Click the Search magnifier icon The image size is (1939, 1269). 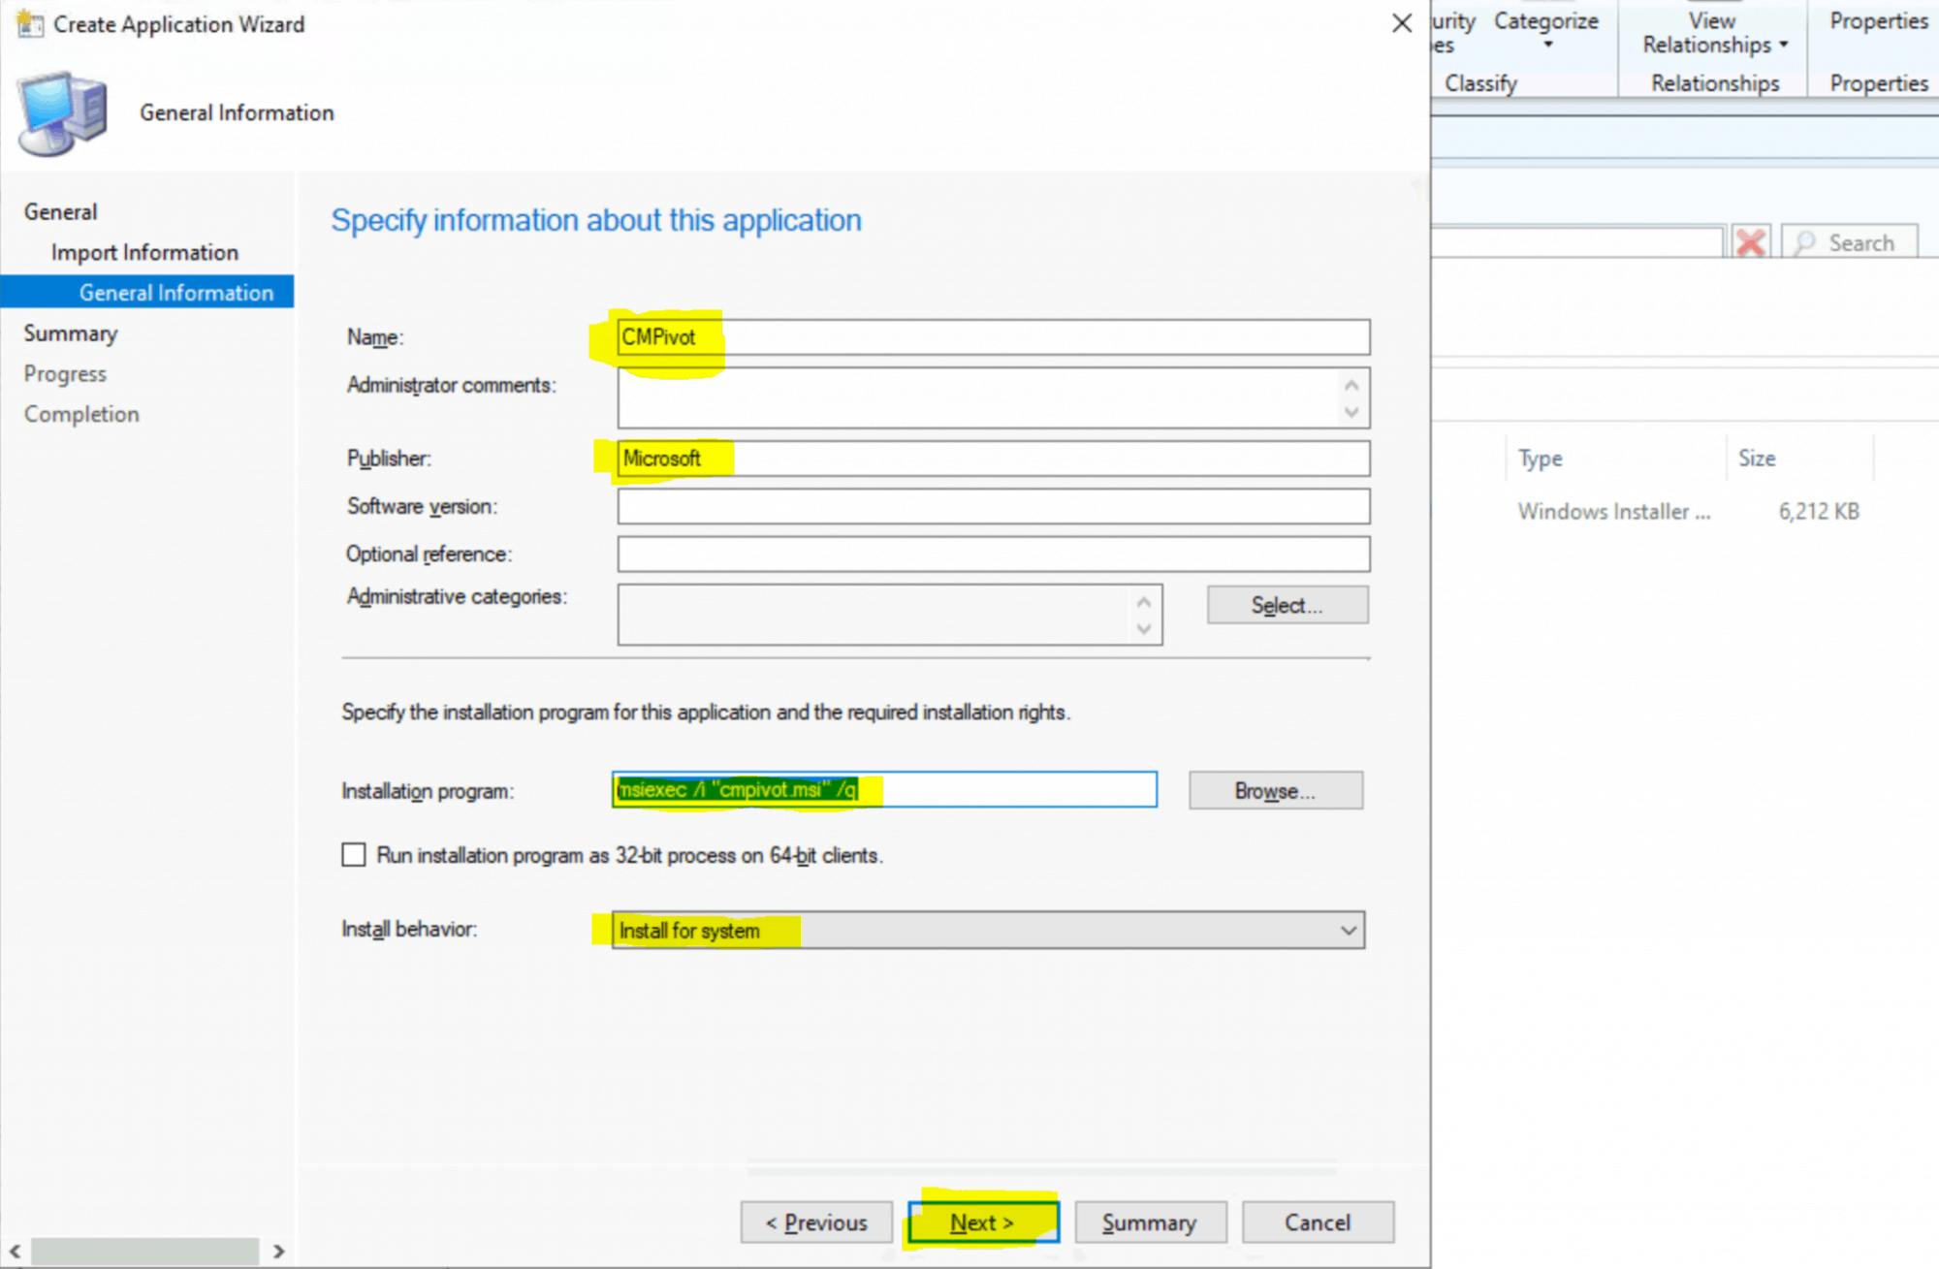tap(1807, 241)
